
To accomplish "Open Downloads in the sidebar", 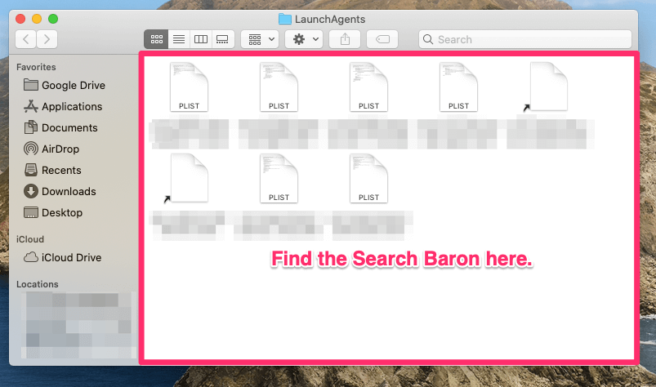I will point(60,191).
